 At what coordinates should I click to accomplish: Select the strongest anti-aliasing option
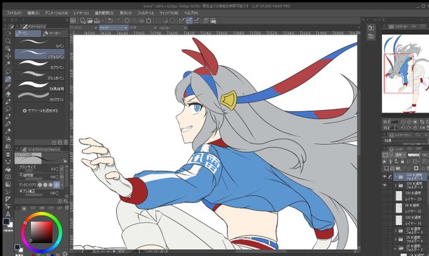click(x=56, y=185)
